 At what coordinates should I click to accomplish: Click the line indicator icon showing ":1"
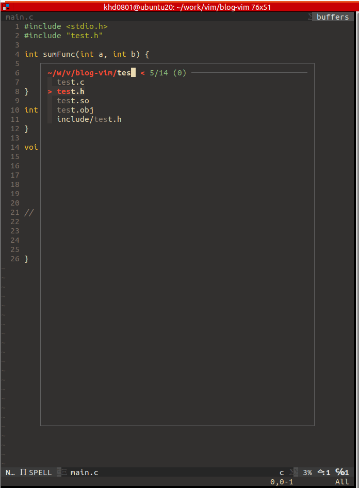pyautogui.click(x=324, y=472)
